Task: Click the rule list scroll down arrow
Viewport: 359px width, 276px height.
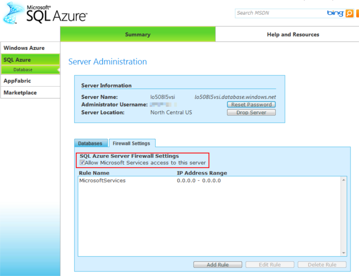Action: (x=344, y=253)
